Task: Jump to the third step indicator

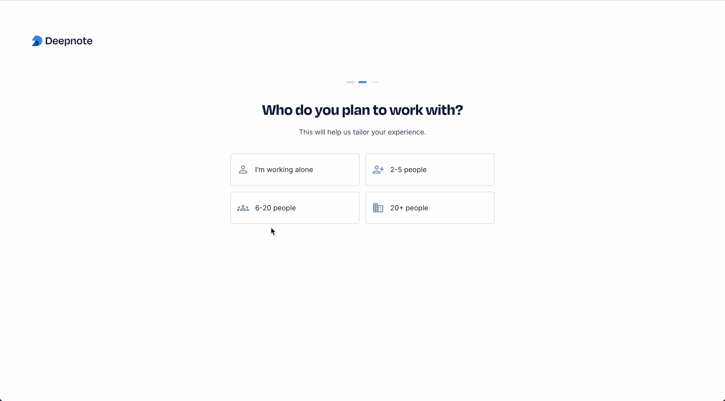Action: click(374, 82)
